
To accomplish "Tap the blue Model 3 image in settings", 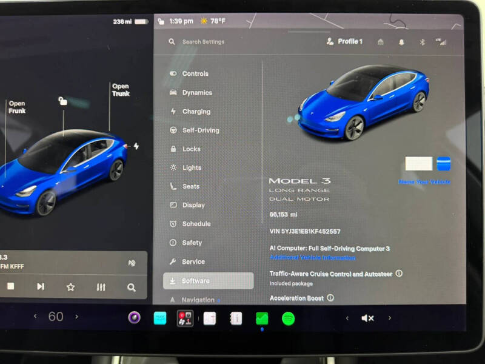I will [x=363, y=102].
